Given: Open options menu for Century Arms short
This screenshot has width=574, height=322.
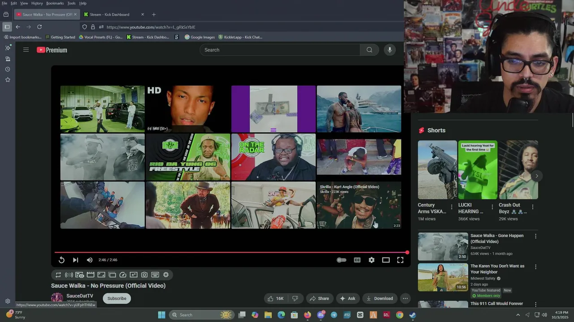Looking at the screenshot, I should 452,207.
